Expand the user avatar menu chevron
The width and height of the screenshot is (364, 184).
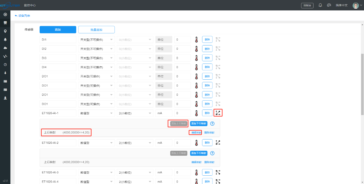pyautogui.click(x=361, y=5)
